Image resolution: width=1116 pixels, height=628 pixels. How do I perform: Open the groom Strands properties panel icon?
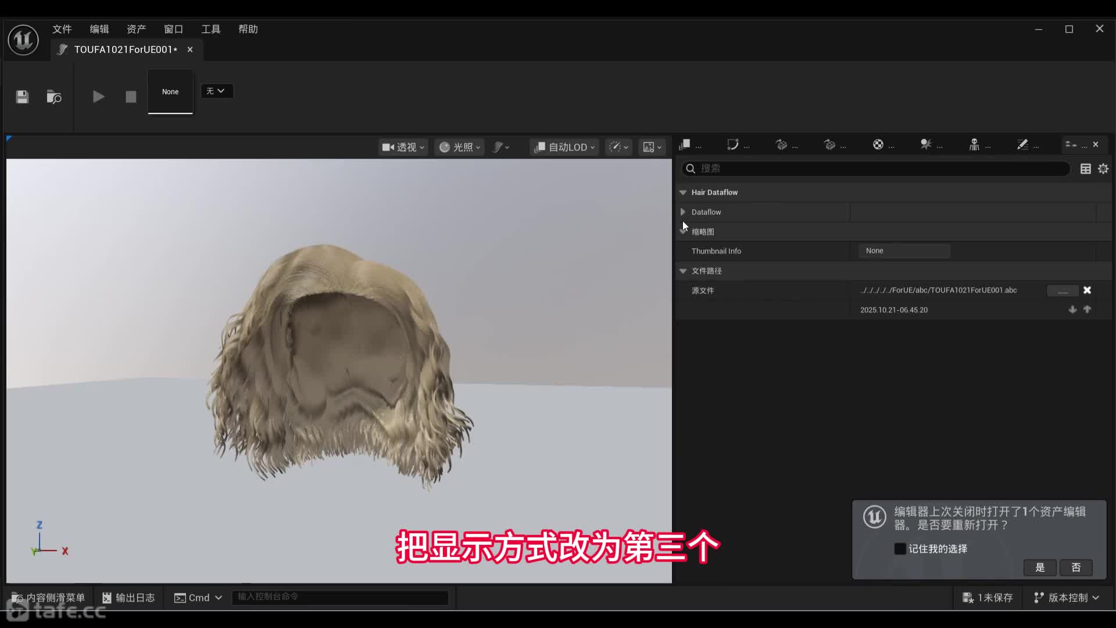tap(686, 144)
